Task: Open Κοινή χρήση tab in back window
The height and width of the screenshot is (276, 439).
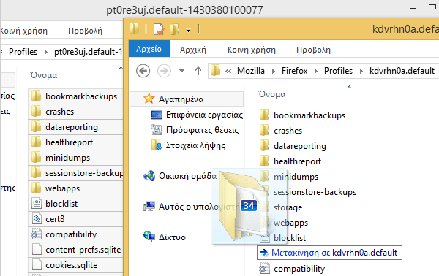Action: point(24,31)
